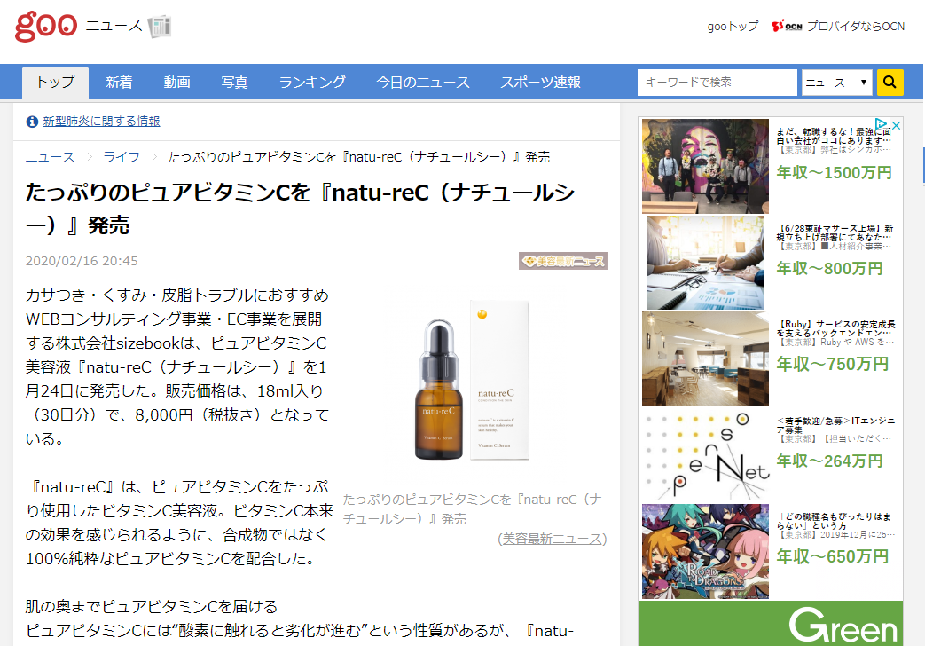Select the スポーツ速報 tab
The width and height of the screenshot is (925, 646).
540,83
